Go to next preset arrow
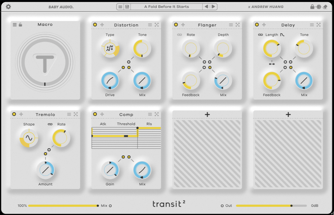Viewport: 334px width, 215px height. [213, 7]
